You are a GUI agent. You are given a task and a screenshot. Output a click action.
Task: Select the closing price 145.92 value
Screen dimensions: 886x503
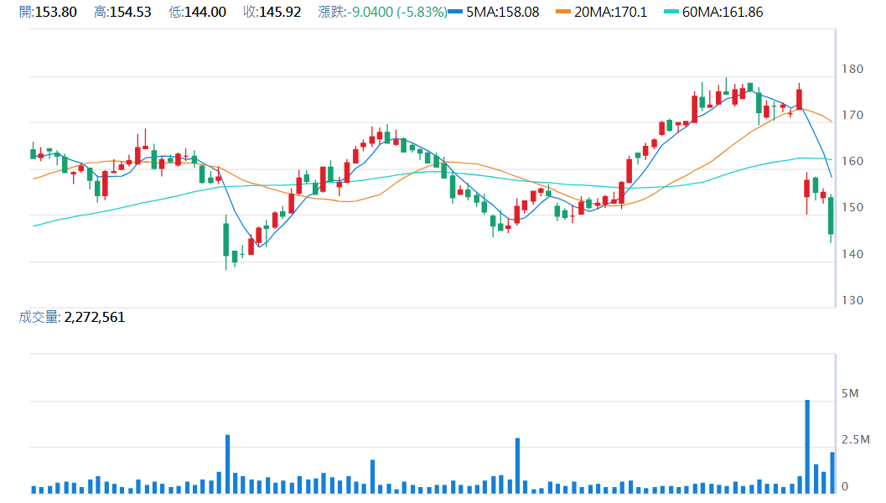coord(280,13)
